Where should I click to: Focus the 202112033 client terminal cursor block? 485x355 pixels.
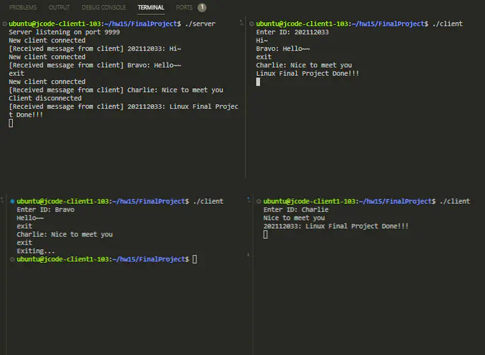pyautogui.click(x=258, y=82)
